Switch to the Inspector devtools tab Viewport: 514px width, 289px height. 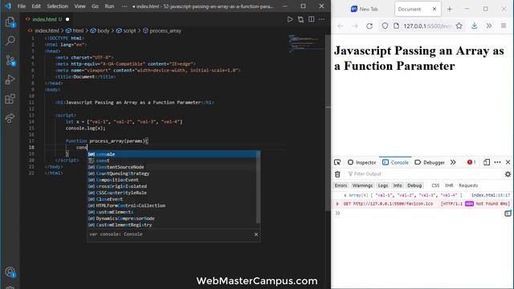point(362,162)
